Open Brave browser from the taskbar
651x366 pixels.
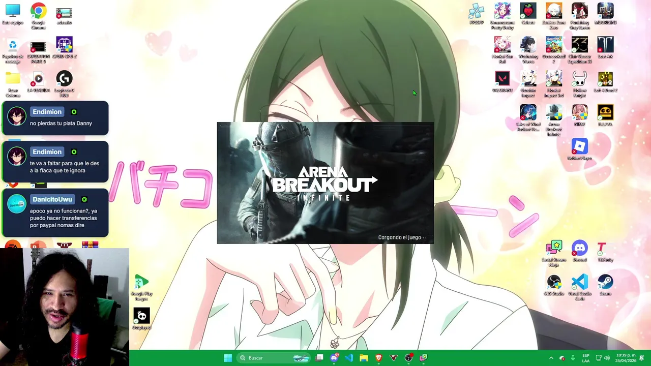(378, 358)
